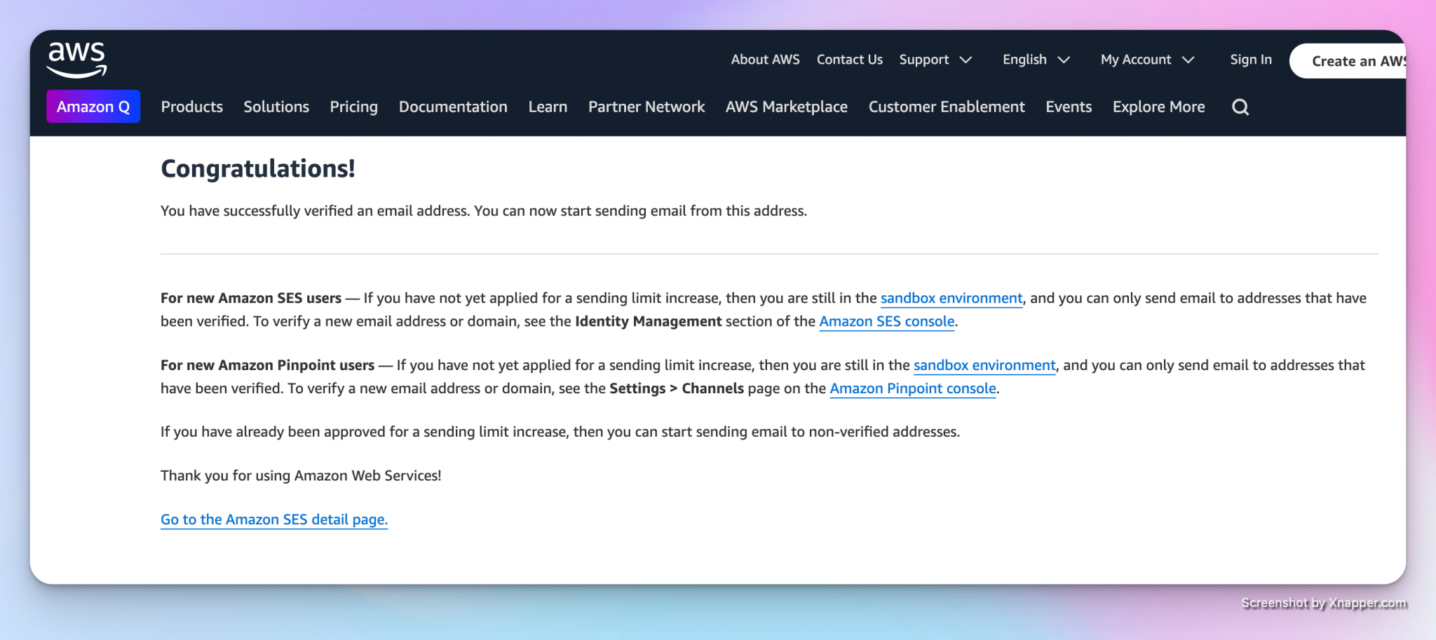Click the Sign In link

[1250, 60]
